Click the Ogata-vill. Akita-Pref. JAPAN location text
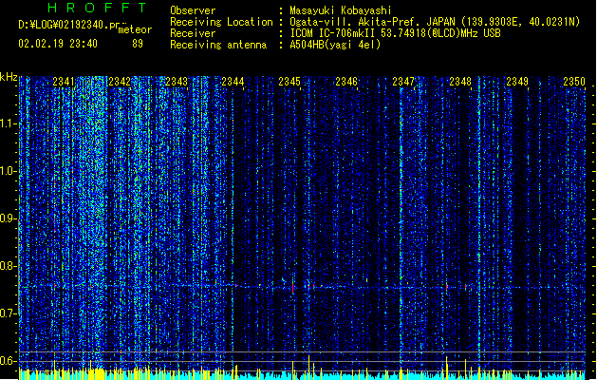Viewport: 597px width, 380px height. click(x=435, y=22)
